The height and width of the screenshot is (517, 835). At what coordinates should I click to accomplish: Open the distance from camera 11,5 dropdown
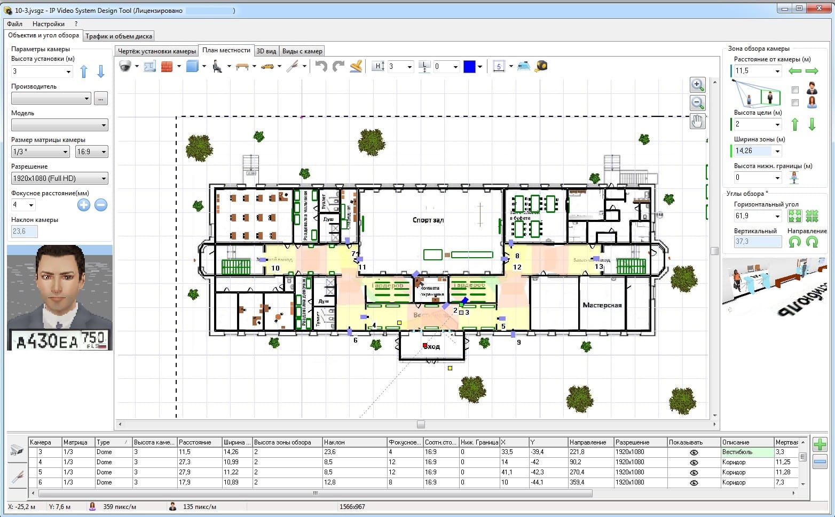point(777,71)
